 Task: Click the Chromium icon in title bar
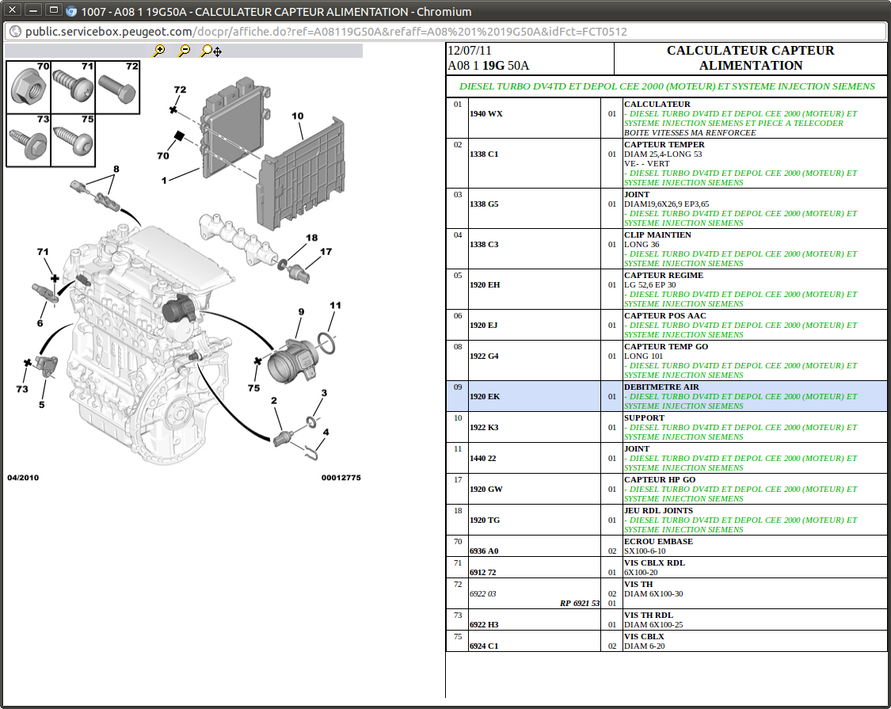[71, 11]
